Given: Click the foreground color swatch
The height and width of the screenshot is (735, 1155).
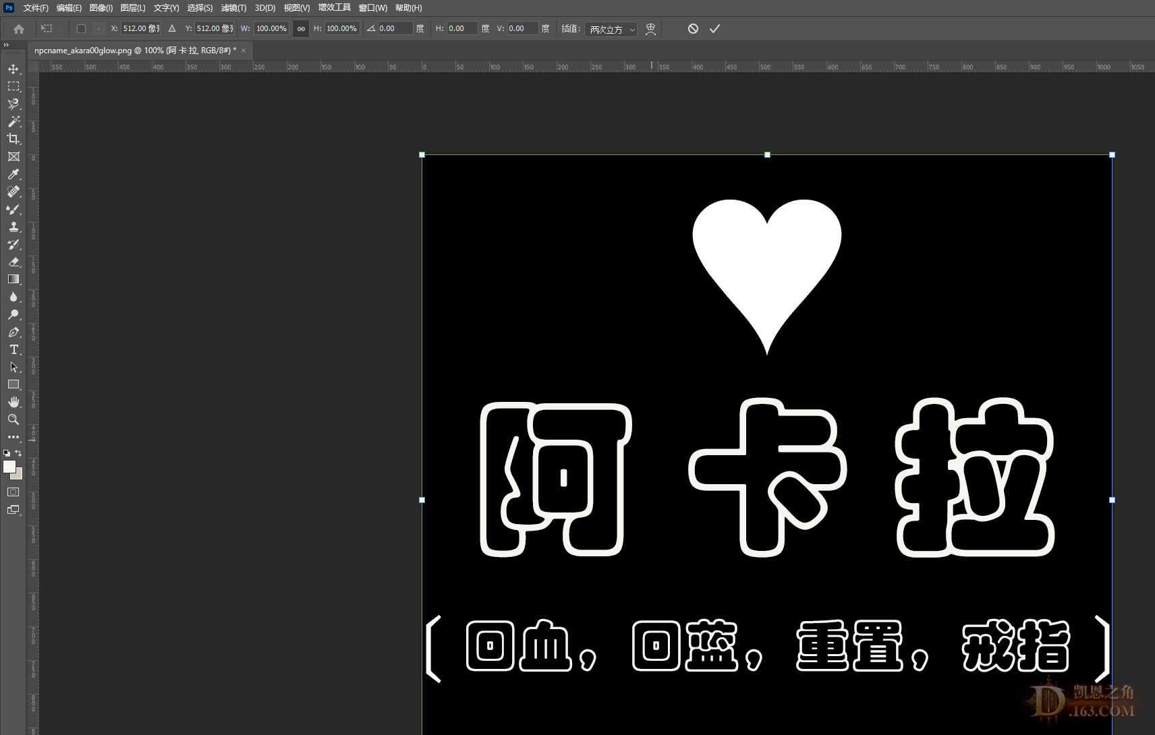Looking at the screenshot, I should [x=9, y=467].
